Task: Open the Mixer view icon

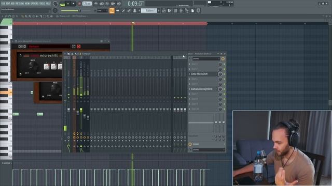Action: pos(181,10)
